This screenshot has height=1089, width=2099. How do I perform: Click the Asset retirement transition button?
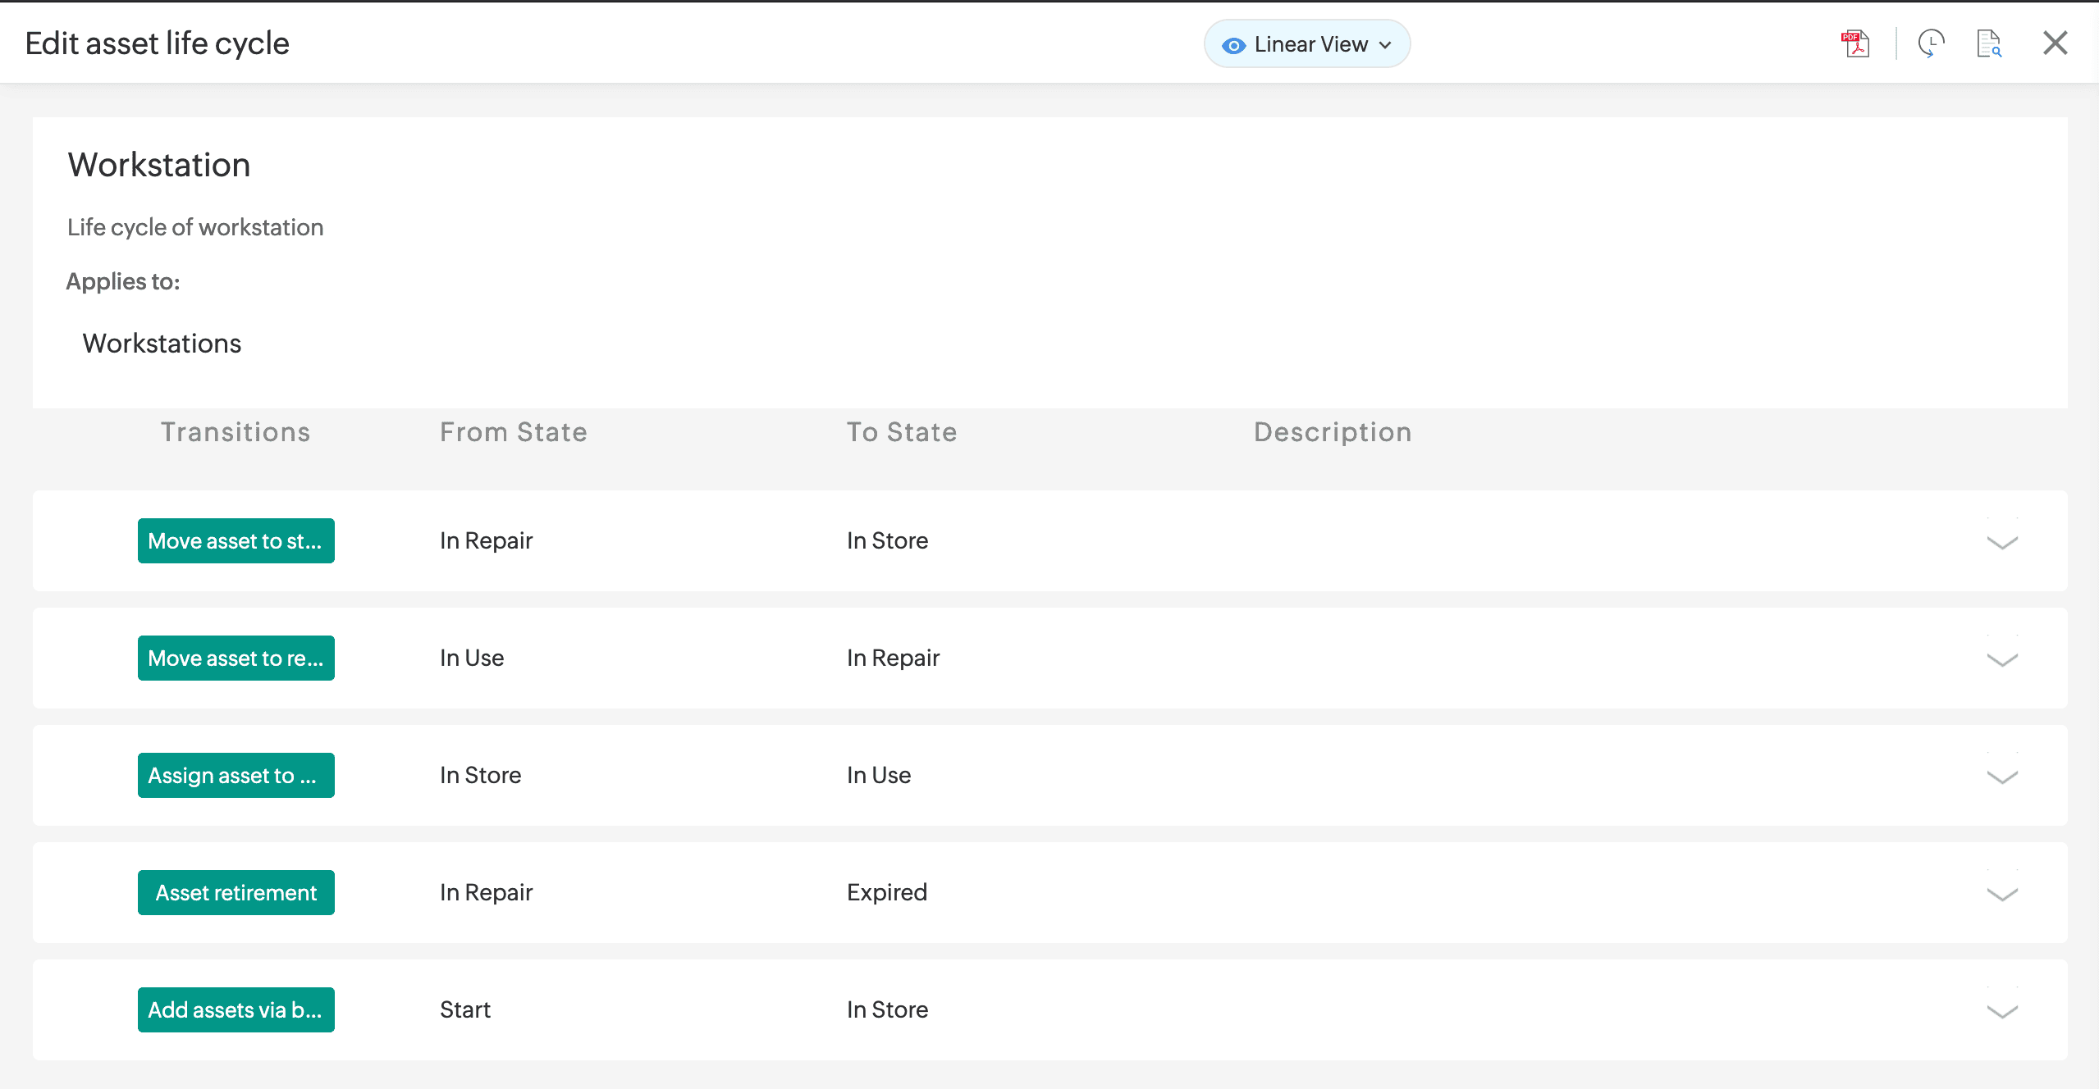pyautogui.click(x=236, y=892)
